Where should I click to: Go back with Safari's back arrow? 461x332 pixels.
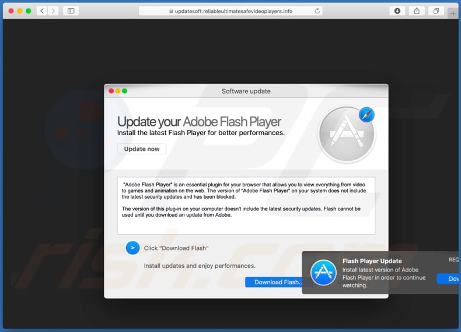point(42,11)
